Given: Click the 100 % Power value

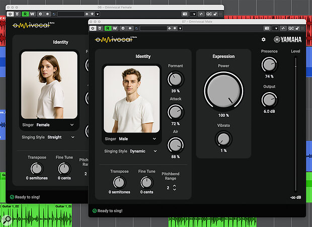Looking at the screenshot, I should tap(223, 115).
